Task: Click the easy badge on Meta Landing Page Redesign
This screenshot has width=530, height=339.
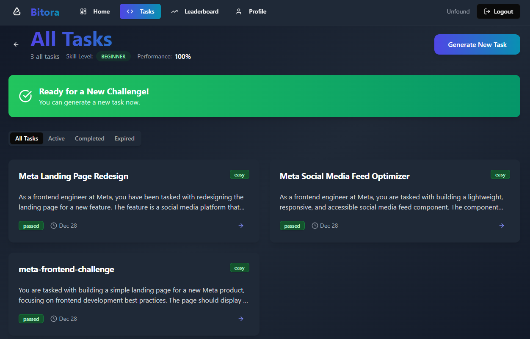Action: pos(239,174)
